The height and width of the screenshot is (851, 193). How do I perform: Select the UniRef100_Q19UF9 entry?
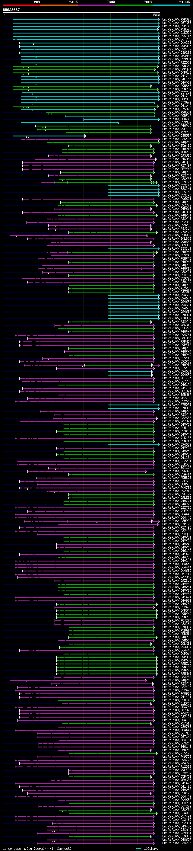pyautogui.click(x=177, y=837)
